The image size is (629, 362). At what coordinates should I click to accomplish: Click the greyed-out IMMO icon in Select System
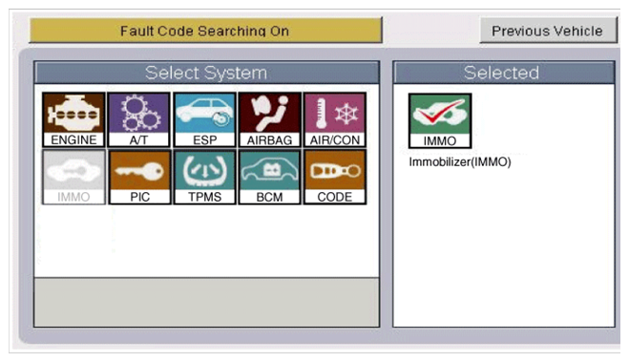pyautogui.click(x=73, y=177)
